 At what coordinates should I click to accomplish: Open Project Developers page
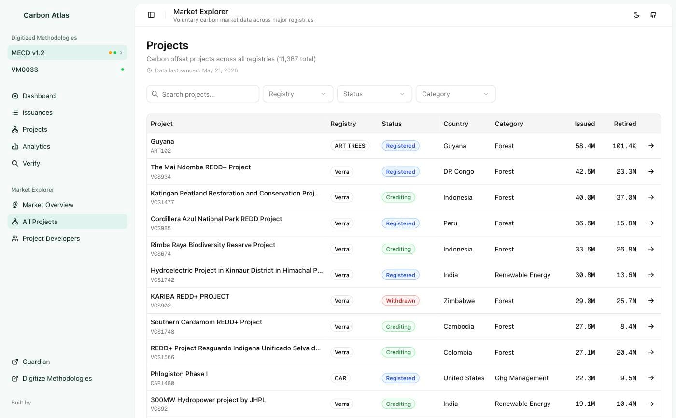pos(68,238)
